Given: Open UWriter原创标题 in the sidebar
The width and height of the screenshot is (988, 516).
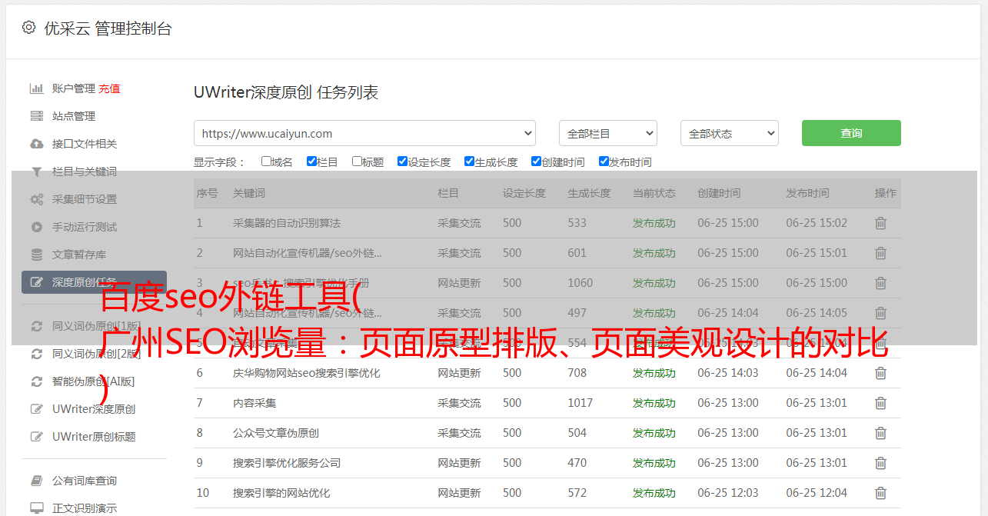Looking at the screenshot, I should click(94, 437).
